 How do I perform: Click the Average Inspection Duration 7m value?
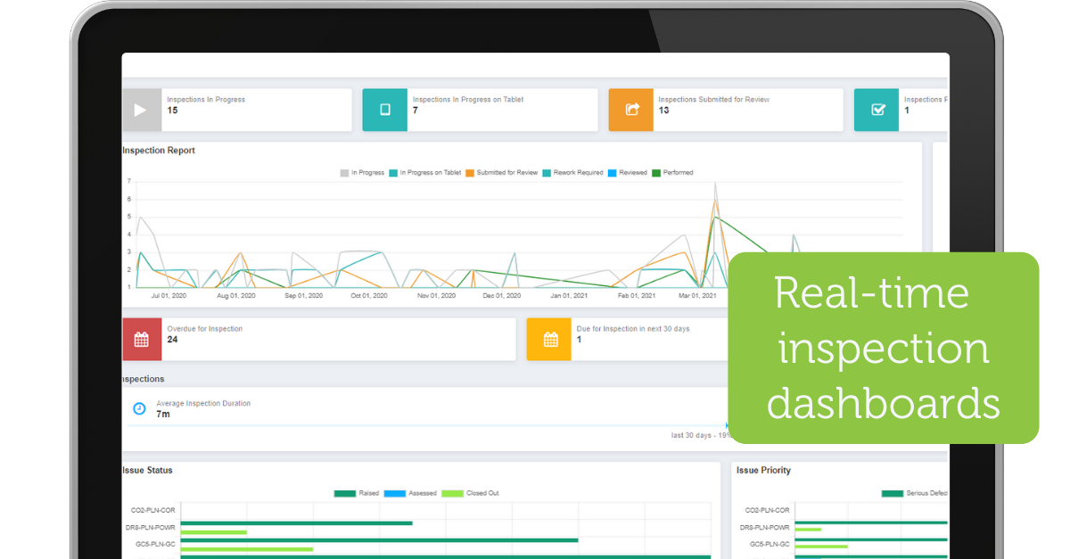click(x=162, y=415)
